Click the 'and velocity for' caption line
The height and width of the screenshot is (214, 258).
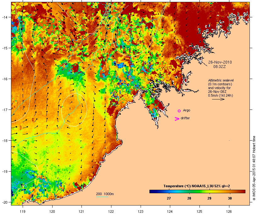[219, 88]
